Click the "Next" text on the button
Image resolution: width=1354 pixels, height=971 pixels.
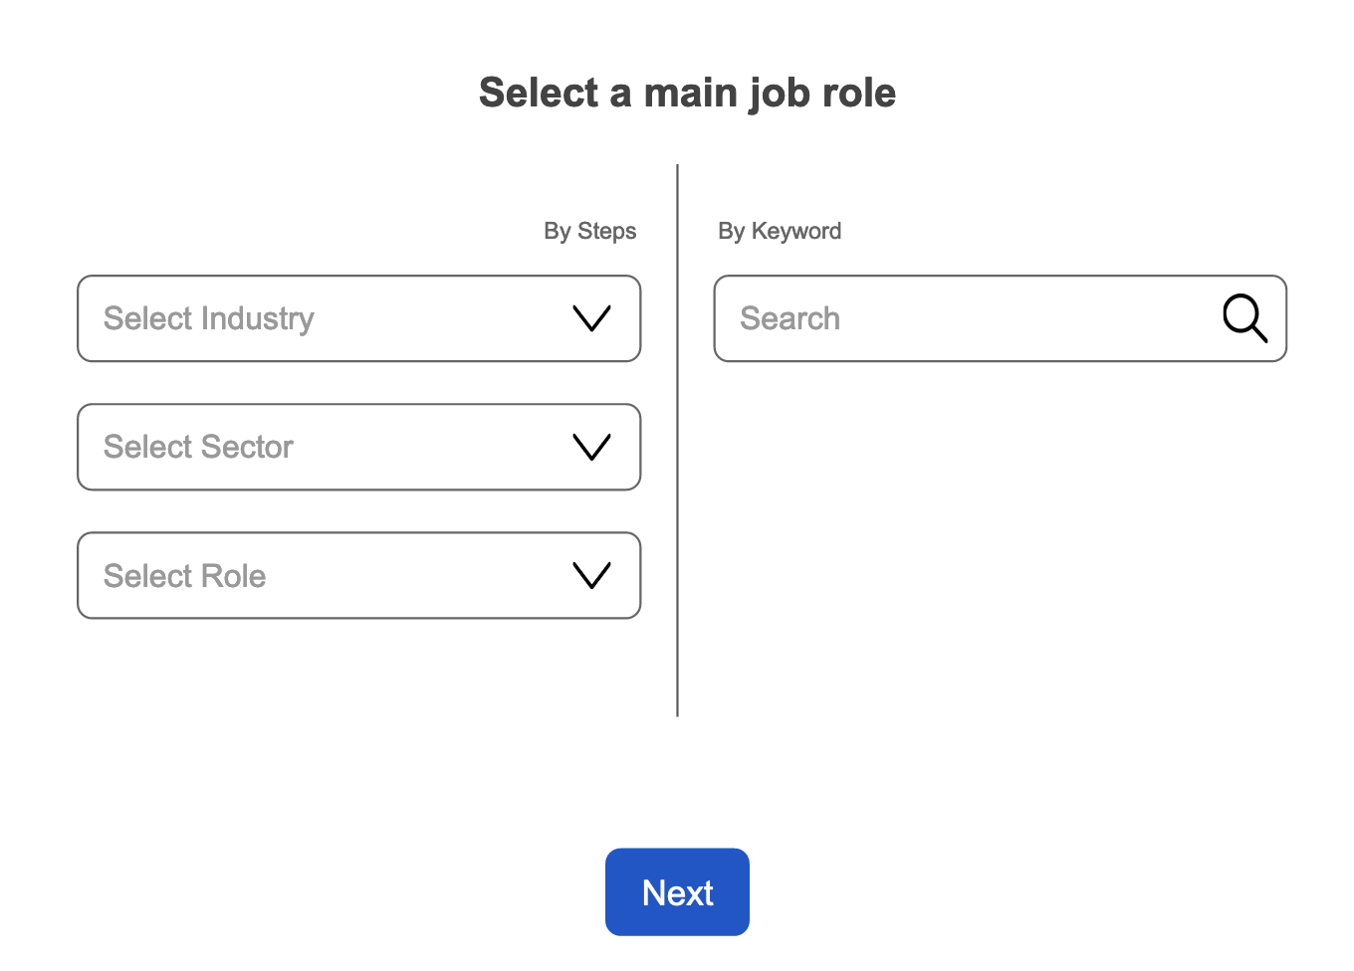(x=677, y=892)
